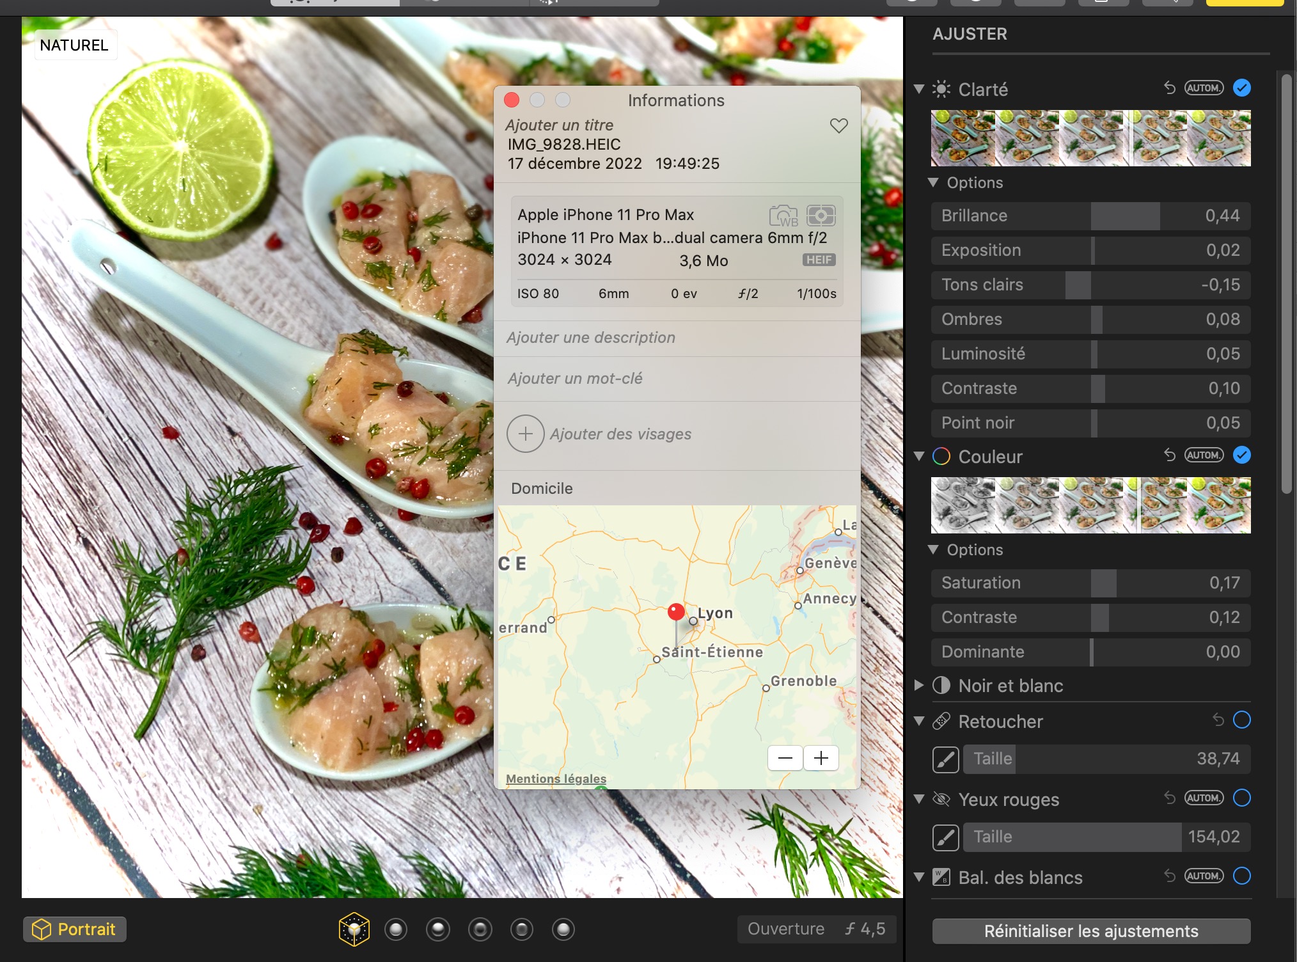Zoom in the map with plus button
Image resolution: width=1297 pixels, height=962 pixels.
(x=821, y=758)
